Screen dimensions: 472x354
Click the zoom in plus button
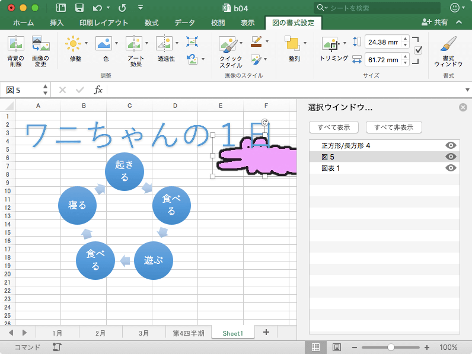click(x=427, y=347)
